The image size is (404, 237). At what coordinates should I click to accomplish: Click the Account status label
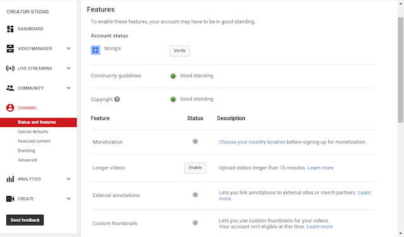coord(109,36)
